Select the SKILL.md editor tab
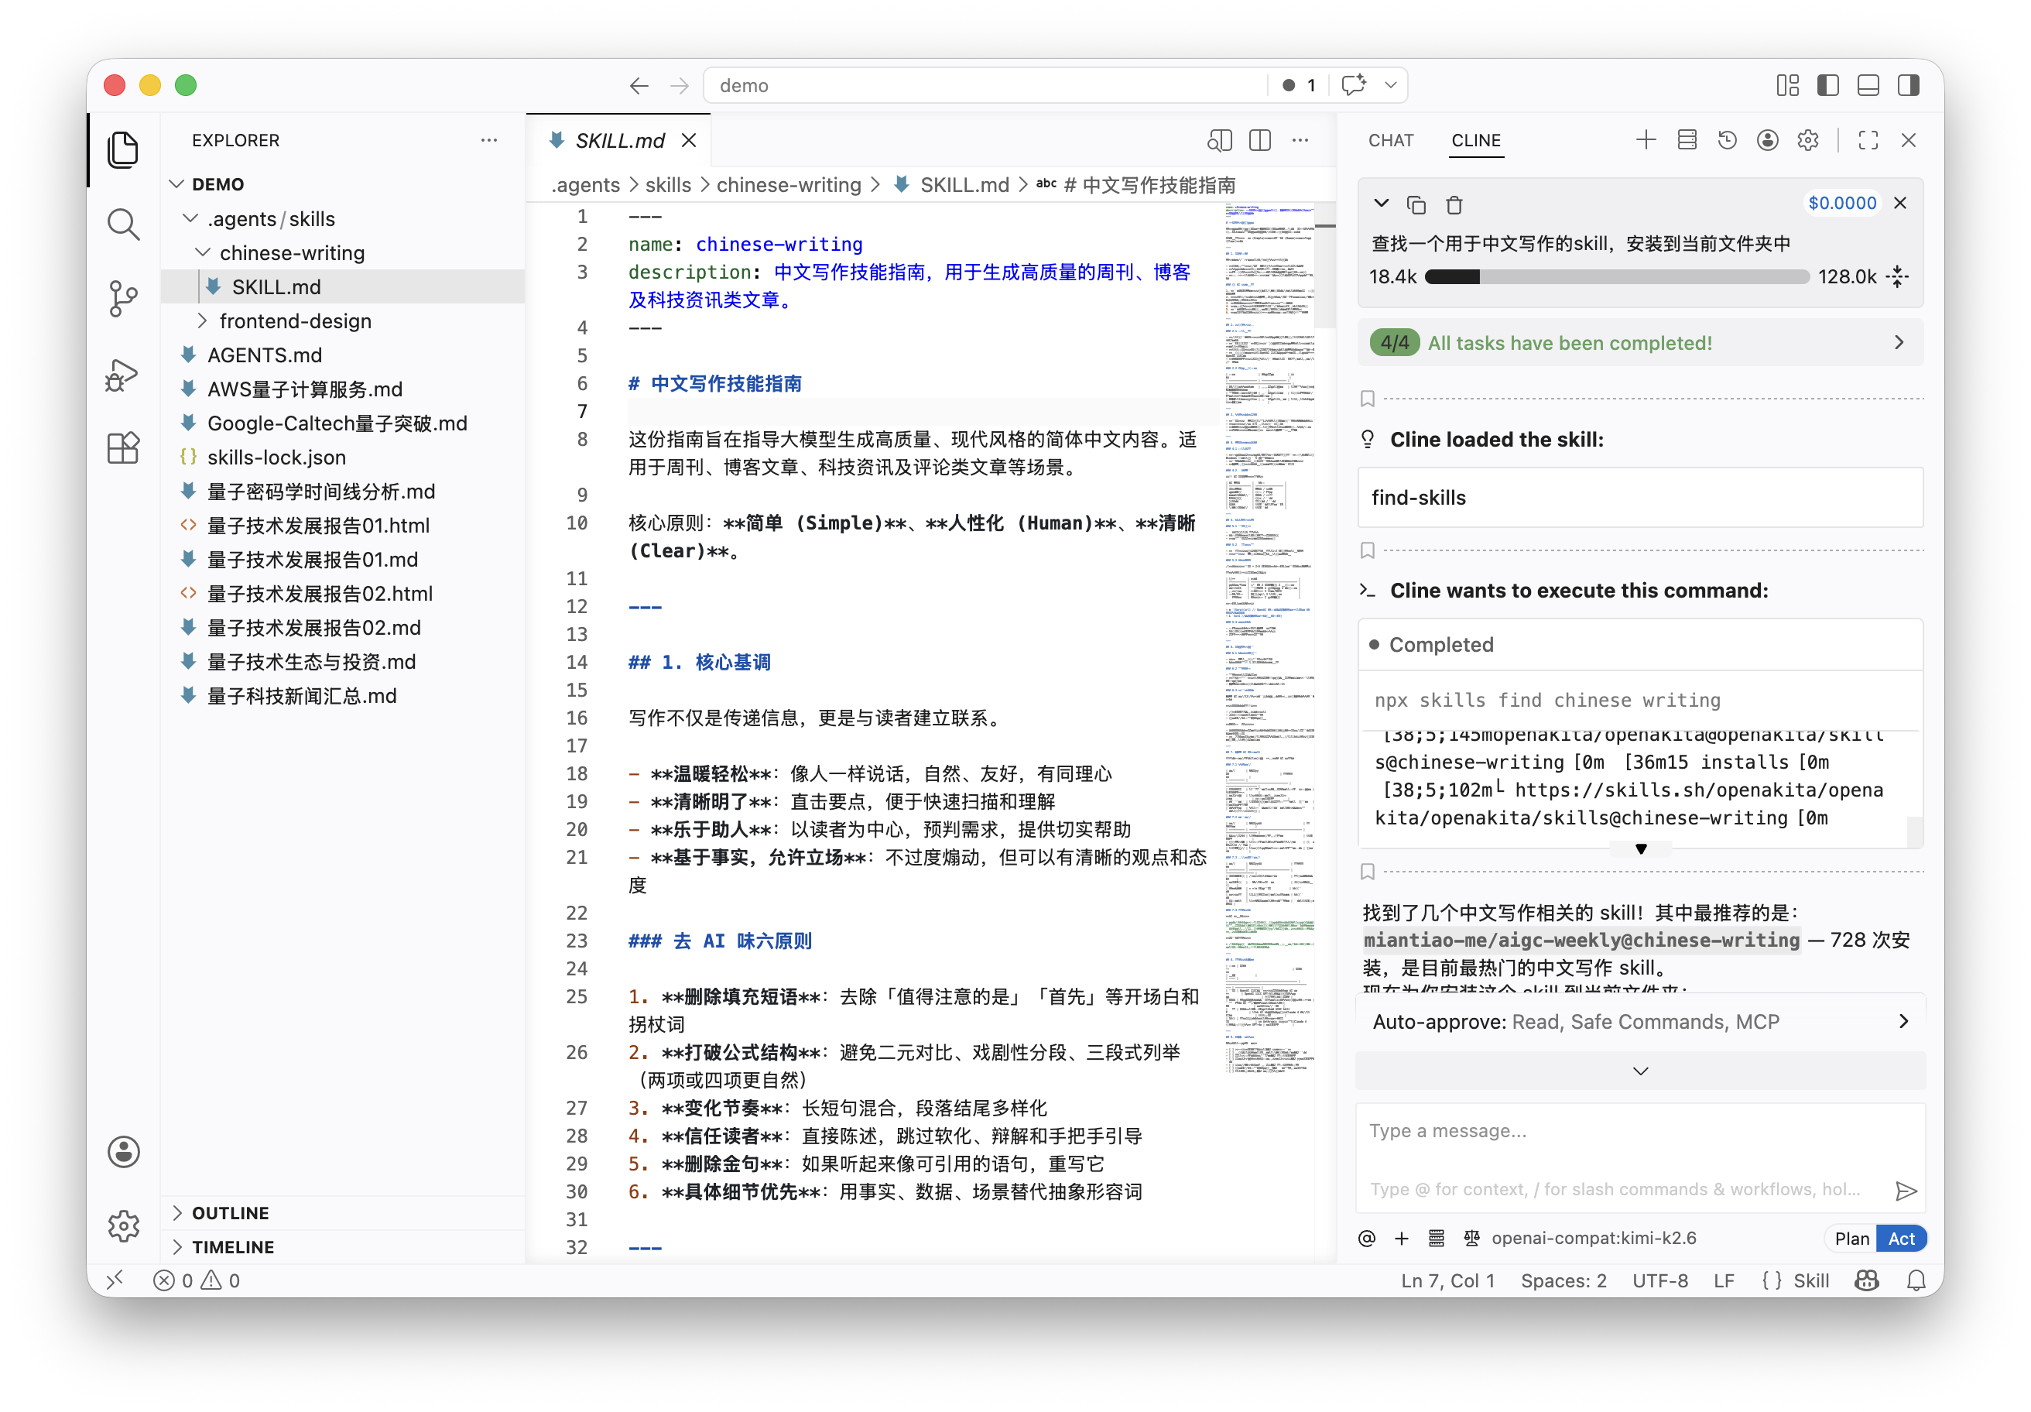The height and width of the screenshot is (1412, 2031). [x=619, y=140]
